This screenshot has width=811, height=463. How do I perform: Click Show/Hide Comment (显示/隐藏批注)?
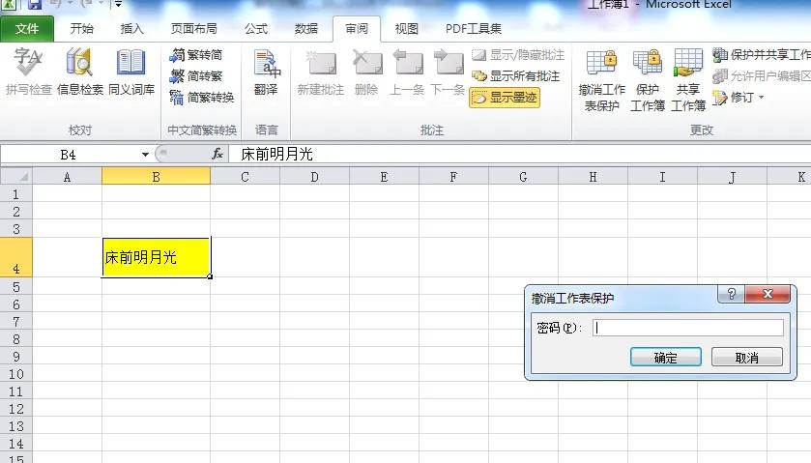coord(518,55)
